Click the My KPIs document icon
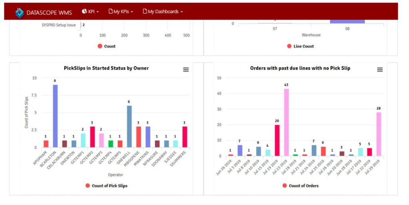This screenshot has height=205, width=409. [x=111, y=12]
